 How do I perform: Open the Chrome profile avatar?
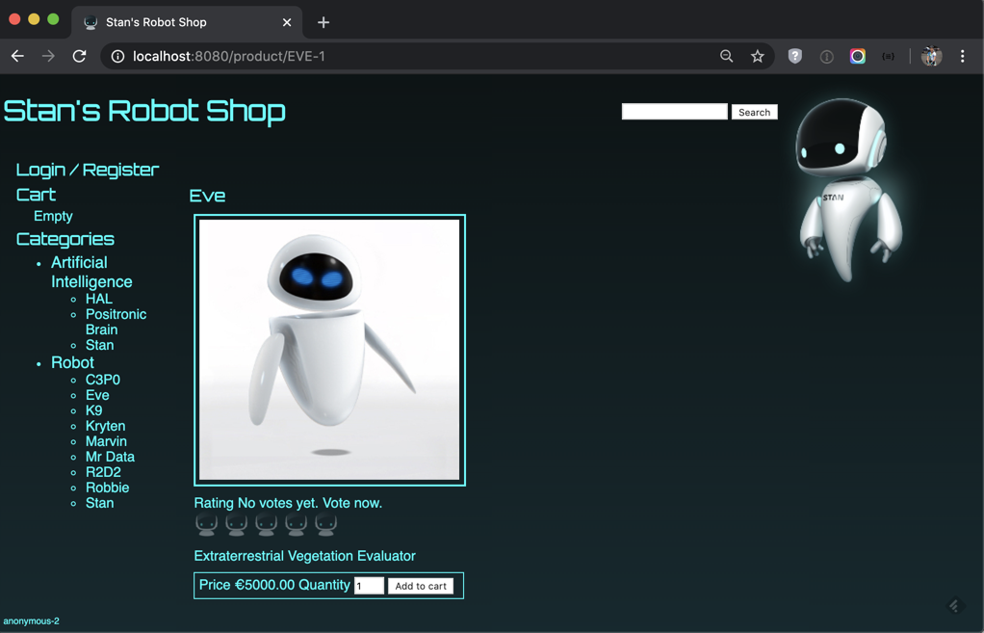[931, 57]
